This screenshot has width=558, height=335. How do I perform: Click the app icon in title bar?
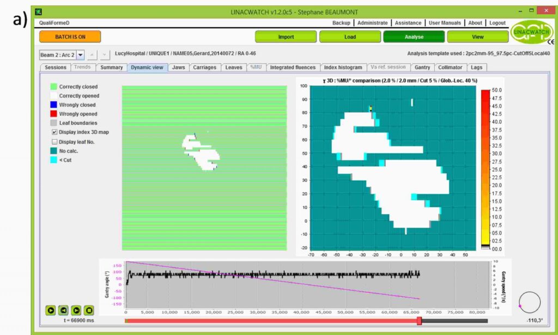[x=39, y=12]
